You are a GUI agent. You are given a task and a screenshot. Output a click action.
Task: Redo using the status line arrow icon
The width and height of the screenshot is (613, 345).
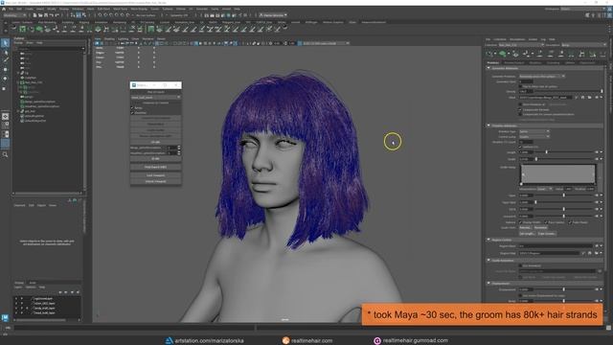(57, 15)
